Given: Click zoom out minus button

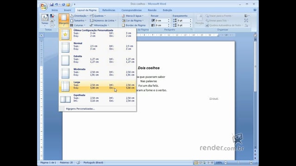Looking at the screenshot, I should [226, 163].
